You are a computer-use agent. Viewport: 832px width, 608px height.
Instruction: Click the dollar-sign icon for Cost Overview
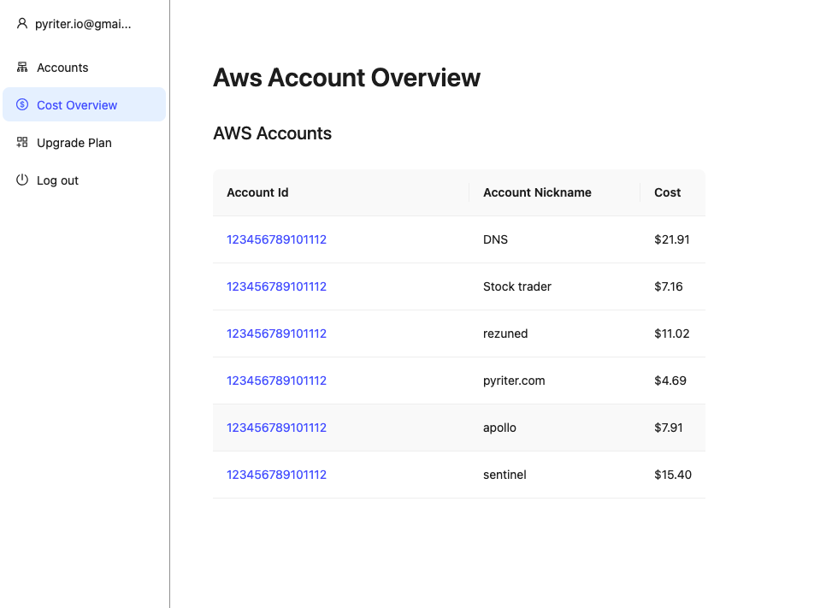[x=22, y=105]
